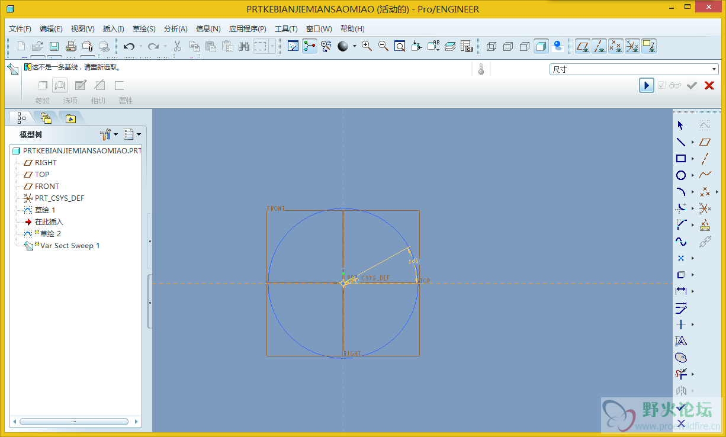Open the 文件(F) menu

pyautogui.click(x=20, y=28)
